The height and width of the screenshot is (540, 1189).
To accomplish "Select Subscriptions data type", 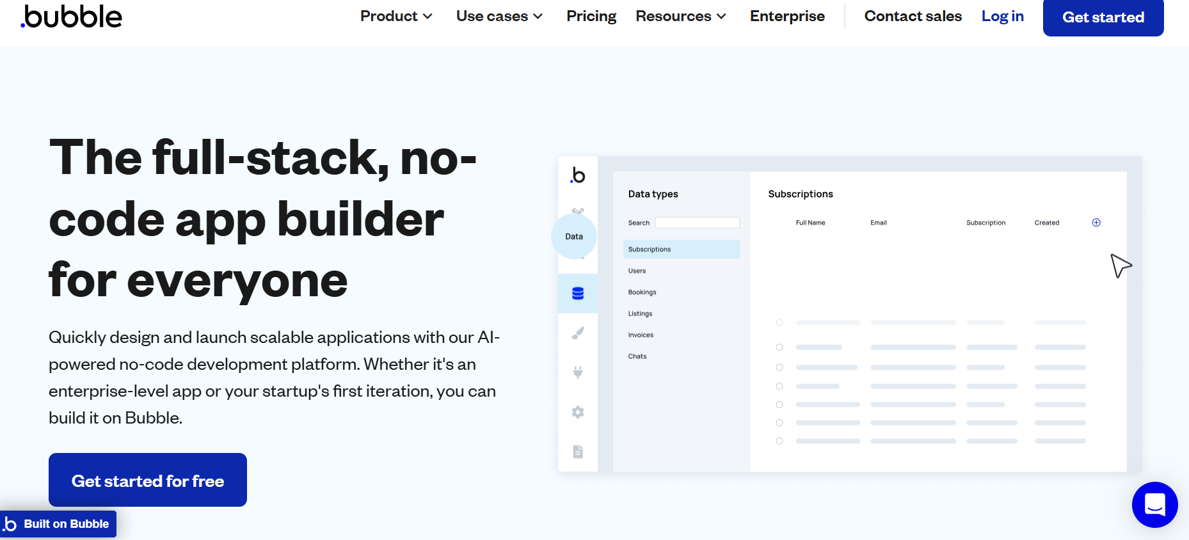I will (x=682, y=250).
